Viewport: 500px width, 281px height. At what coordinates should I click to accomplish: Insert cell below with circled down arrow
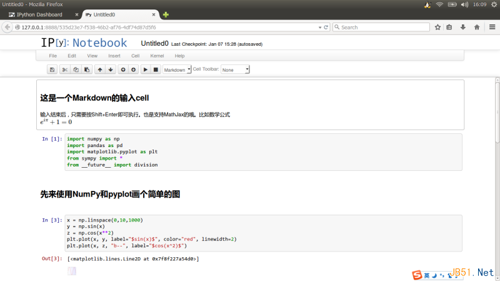coord(133,69)
